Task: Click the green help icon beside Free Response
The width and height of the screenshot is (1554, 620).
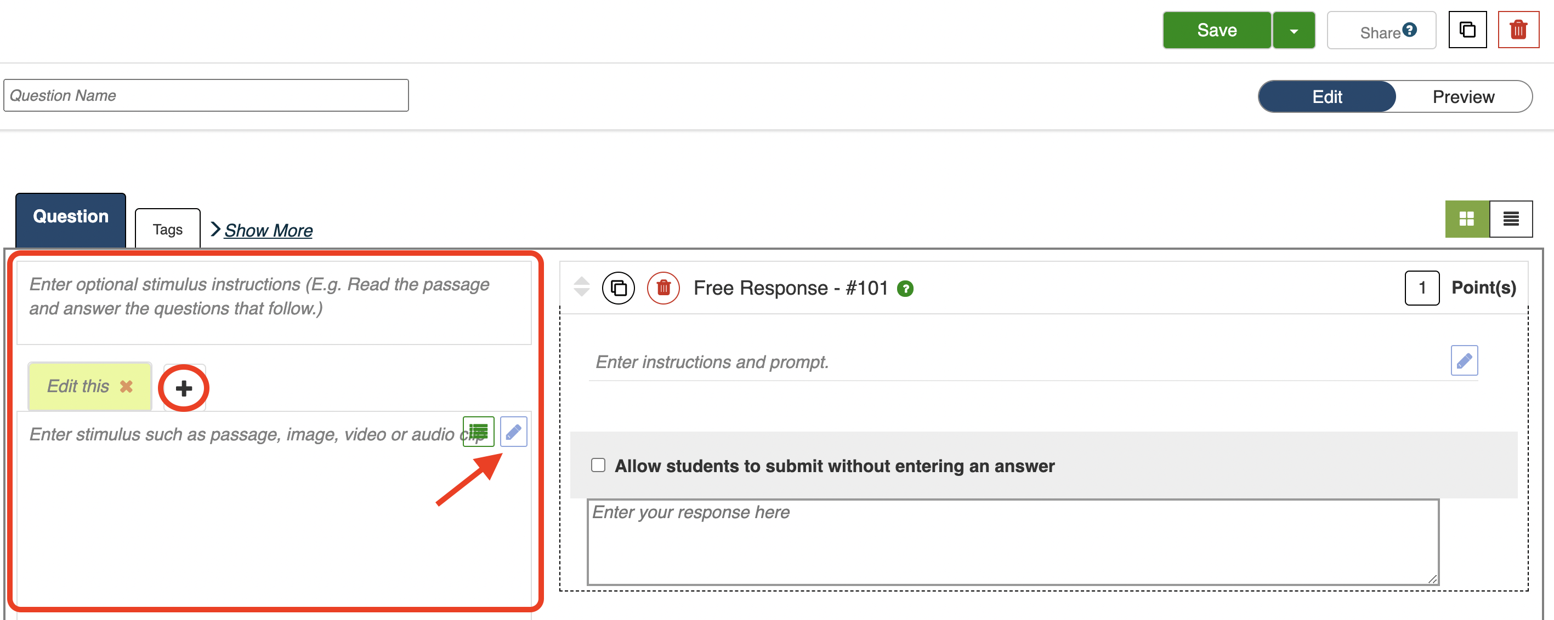Action: [905, 289]
